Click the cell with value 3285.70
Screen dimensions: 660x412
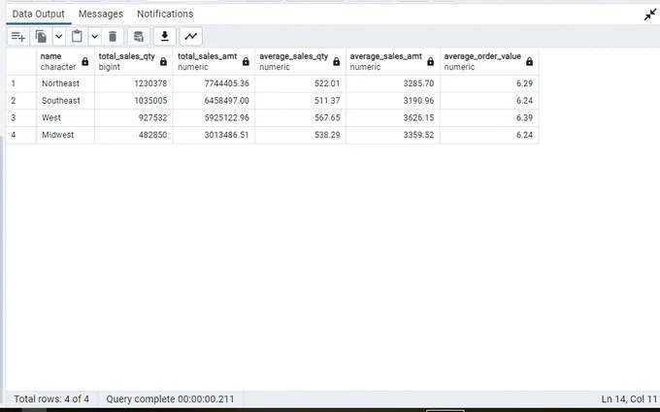pos(393,83)
